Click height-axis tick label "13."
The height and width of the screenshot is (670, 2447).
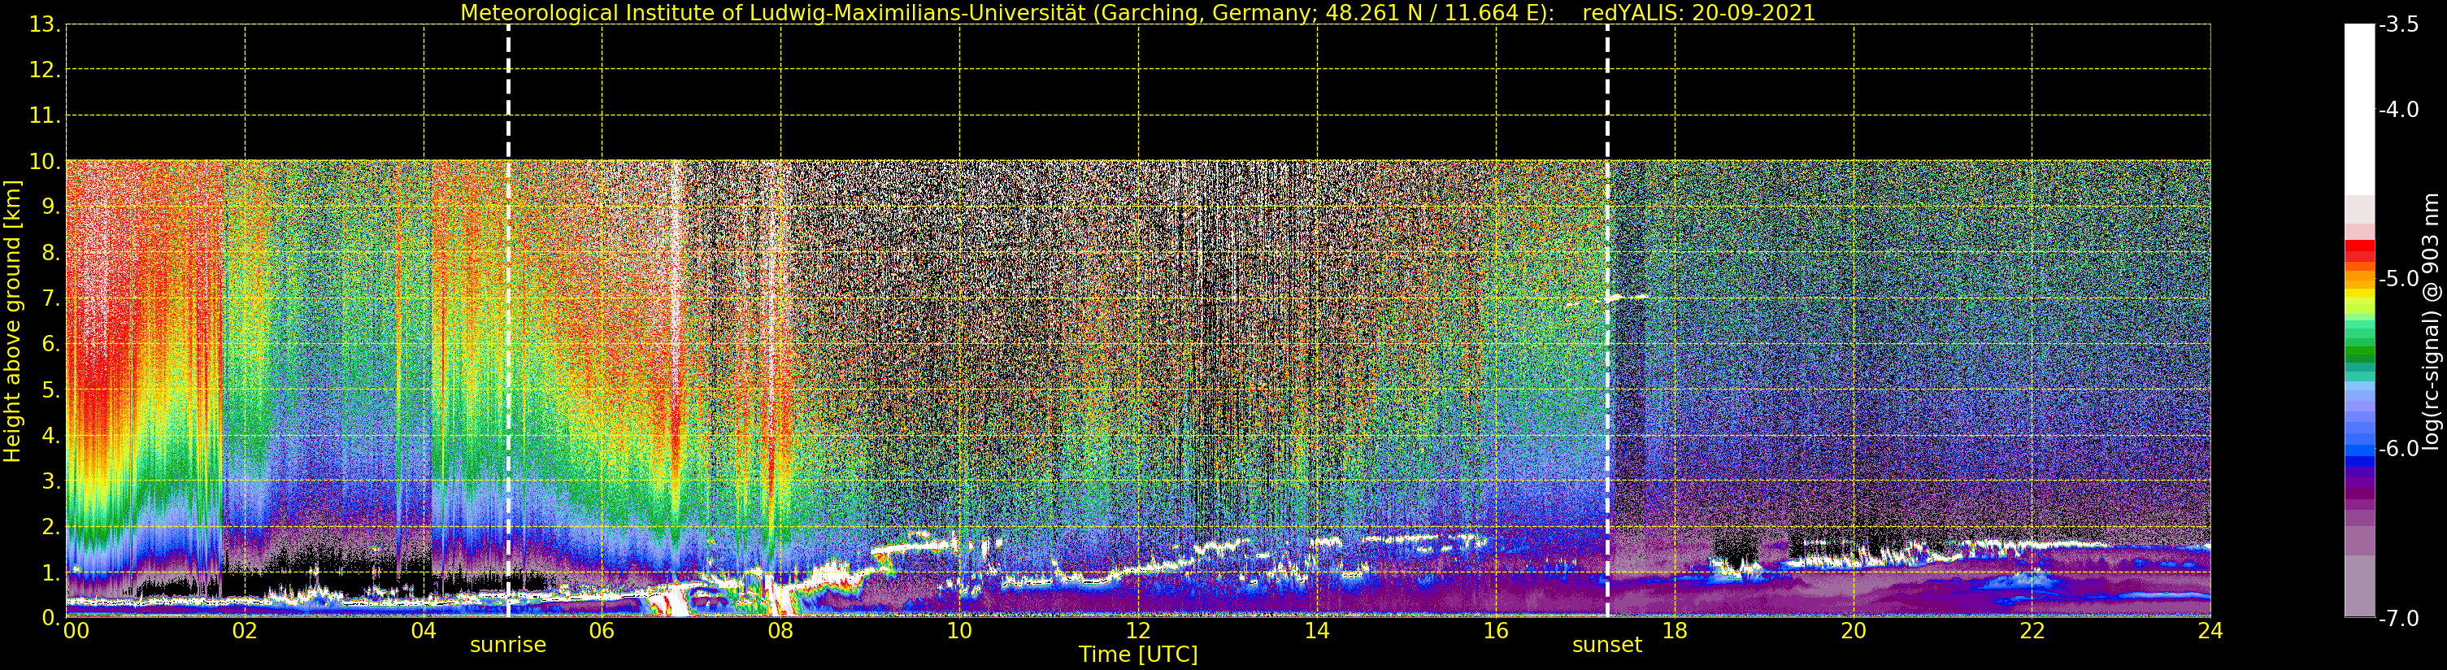46,24
